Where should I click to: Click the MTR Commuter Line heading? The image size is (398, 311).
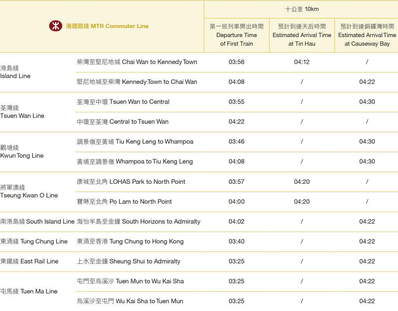point(107,26)
